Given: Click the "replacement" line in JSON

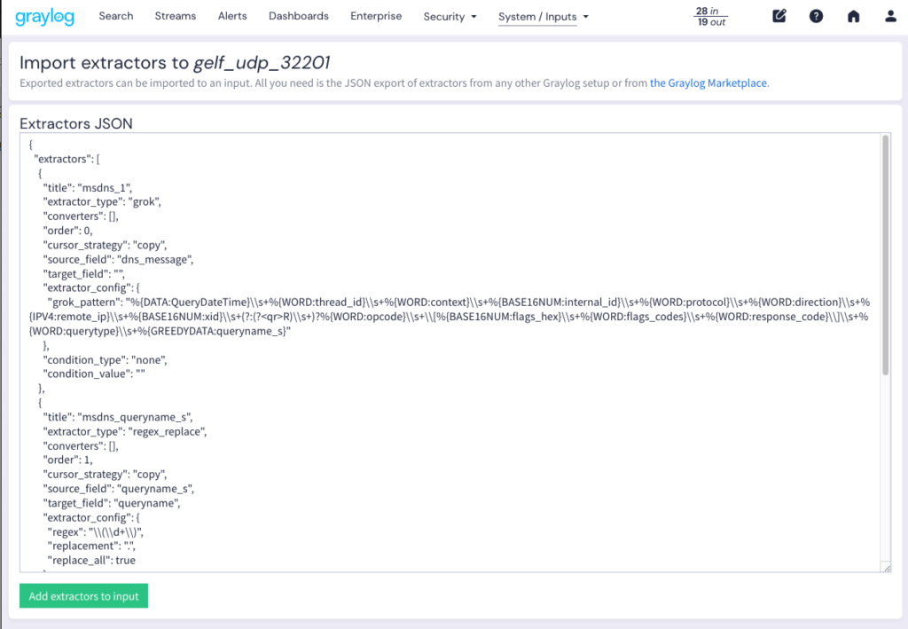Looking at the screenshot, I should tap(91, 546).
